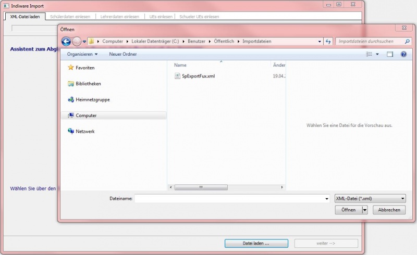Viewport: 417px width, 255px height.
Task: Close the Öffnen dialog
Action: pyautogui.click(x=404, y=28)
